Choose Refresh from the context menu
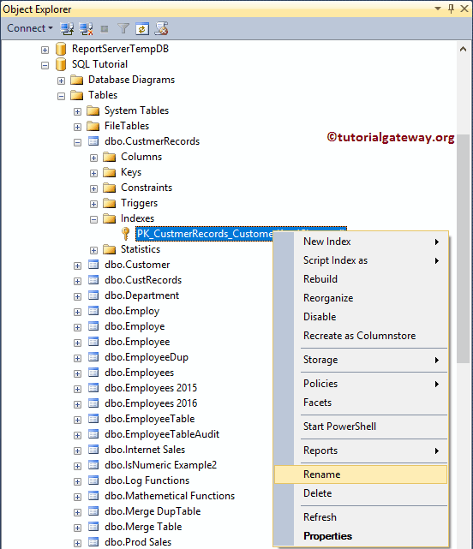 pyautogui.click(x=361, y=517)
